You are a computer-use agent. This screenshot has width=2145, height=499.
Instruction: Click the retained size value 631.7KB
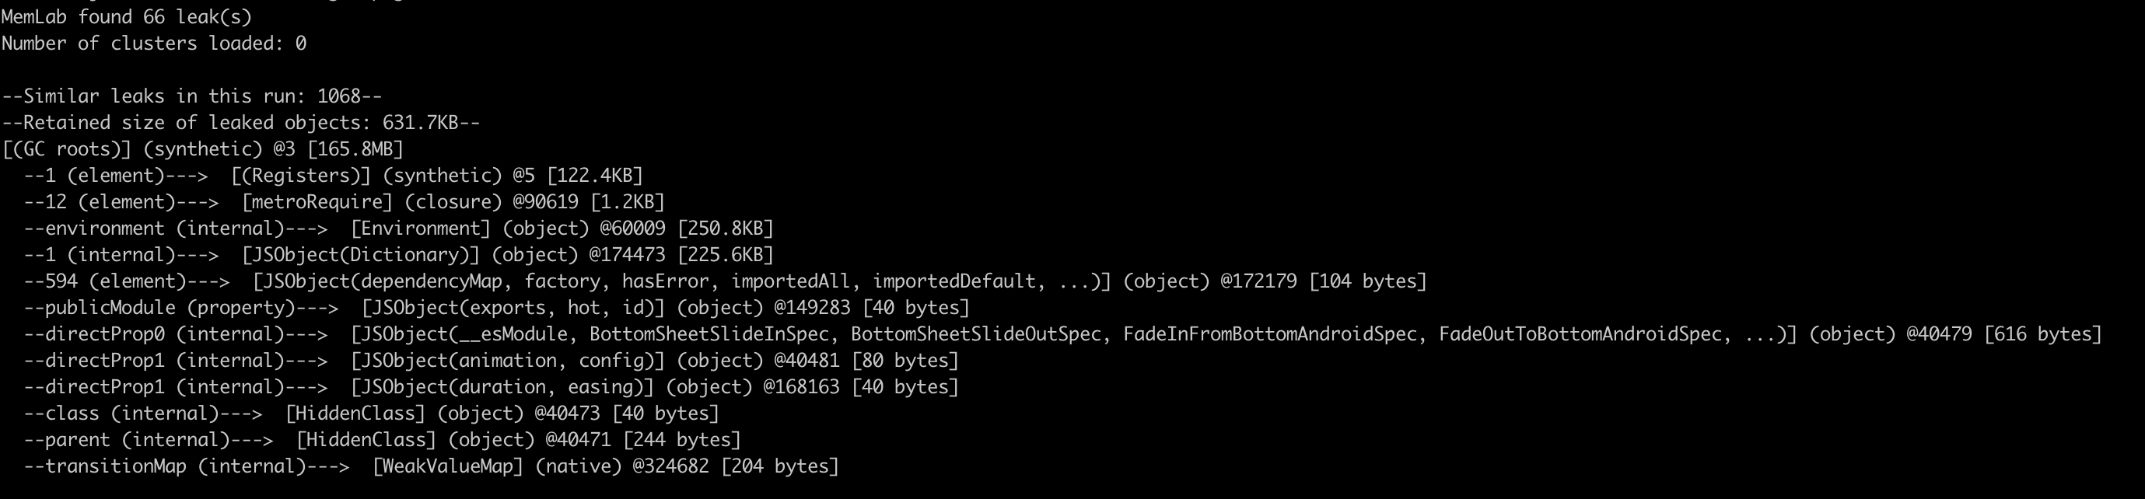point(420,123)
